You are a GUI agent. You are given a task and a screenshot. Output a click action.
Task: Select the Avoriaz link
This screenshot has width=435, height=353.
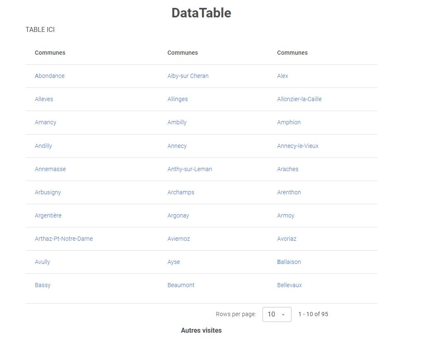287,239
